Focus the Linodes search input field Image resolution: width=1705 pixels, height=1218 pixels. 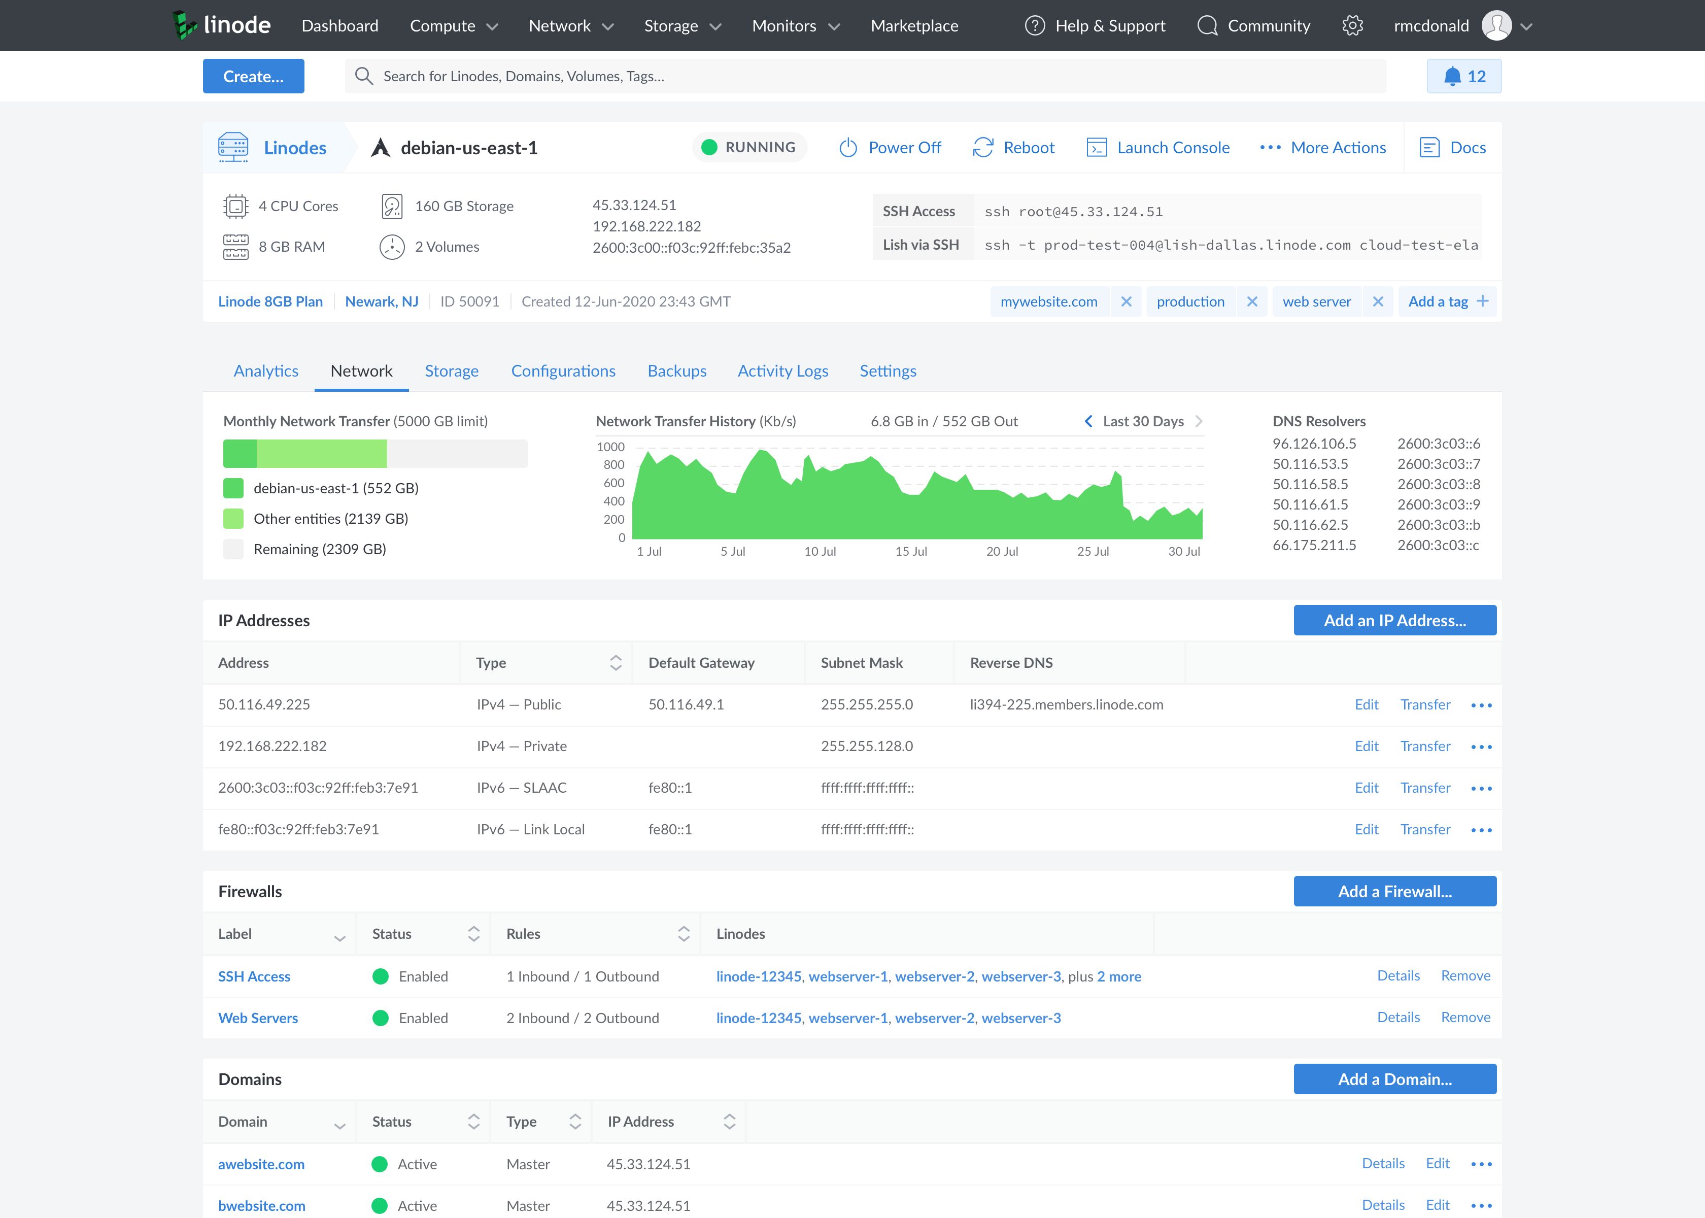pyautogui.click(x=866, y=76)
